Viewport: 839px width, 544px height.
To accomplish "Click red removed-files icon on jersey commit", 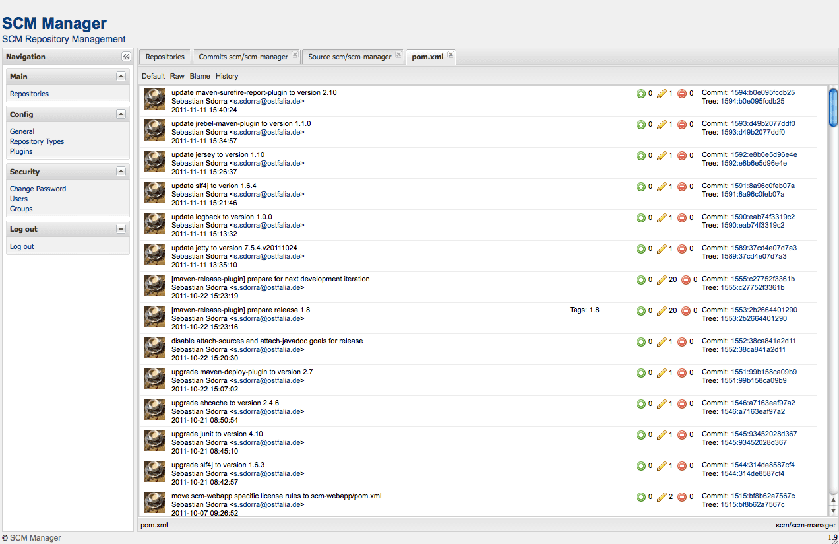I will point(682,156).
